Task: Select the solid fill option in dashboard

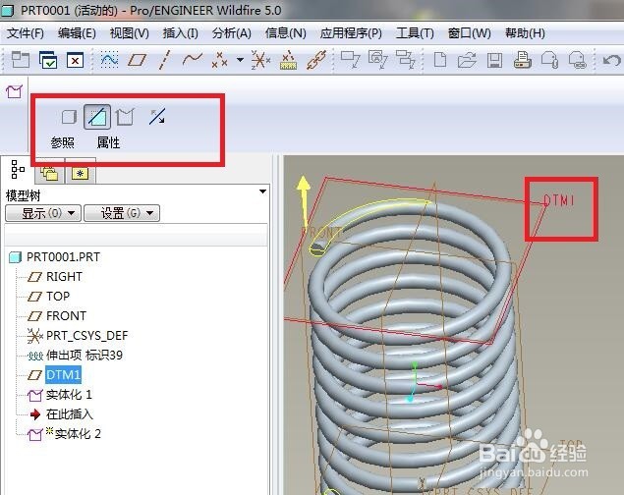Action: click(x=69, y=117)
